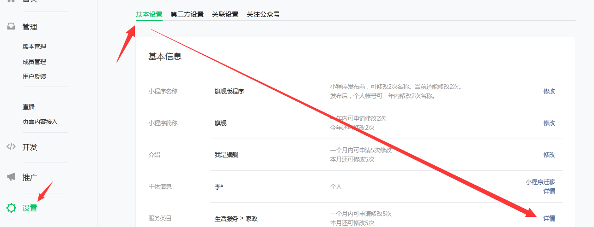Go to 成员管理 in the sidebar
The image size is (594, 227).
34,62
